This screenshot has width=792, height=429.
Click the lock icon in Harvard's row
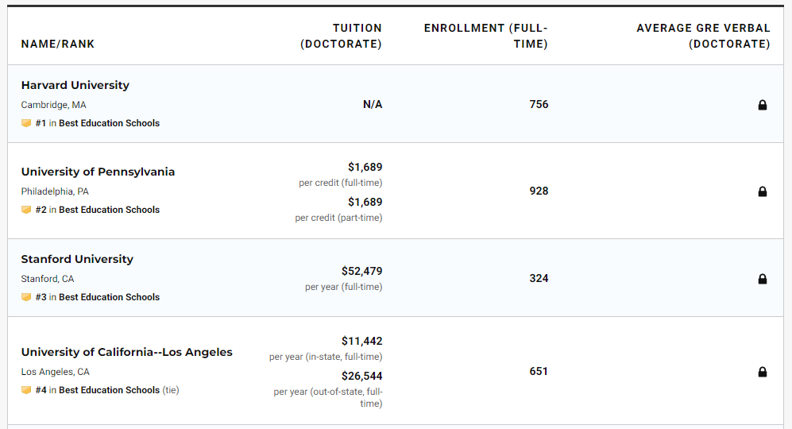[763, 105]
